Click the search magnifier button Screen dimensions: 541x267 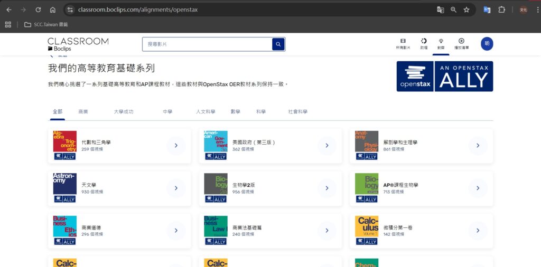[278, 44]
